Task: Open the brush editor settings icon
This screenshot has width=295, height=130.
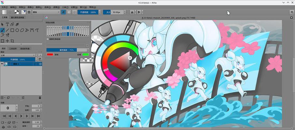Action: (23, 12)
